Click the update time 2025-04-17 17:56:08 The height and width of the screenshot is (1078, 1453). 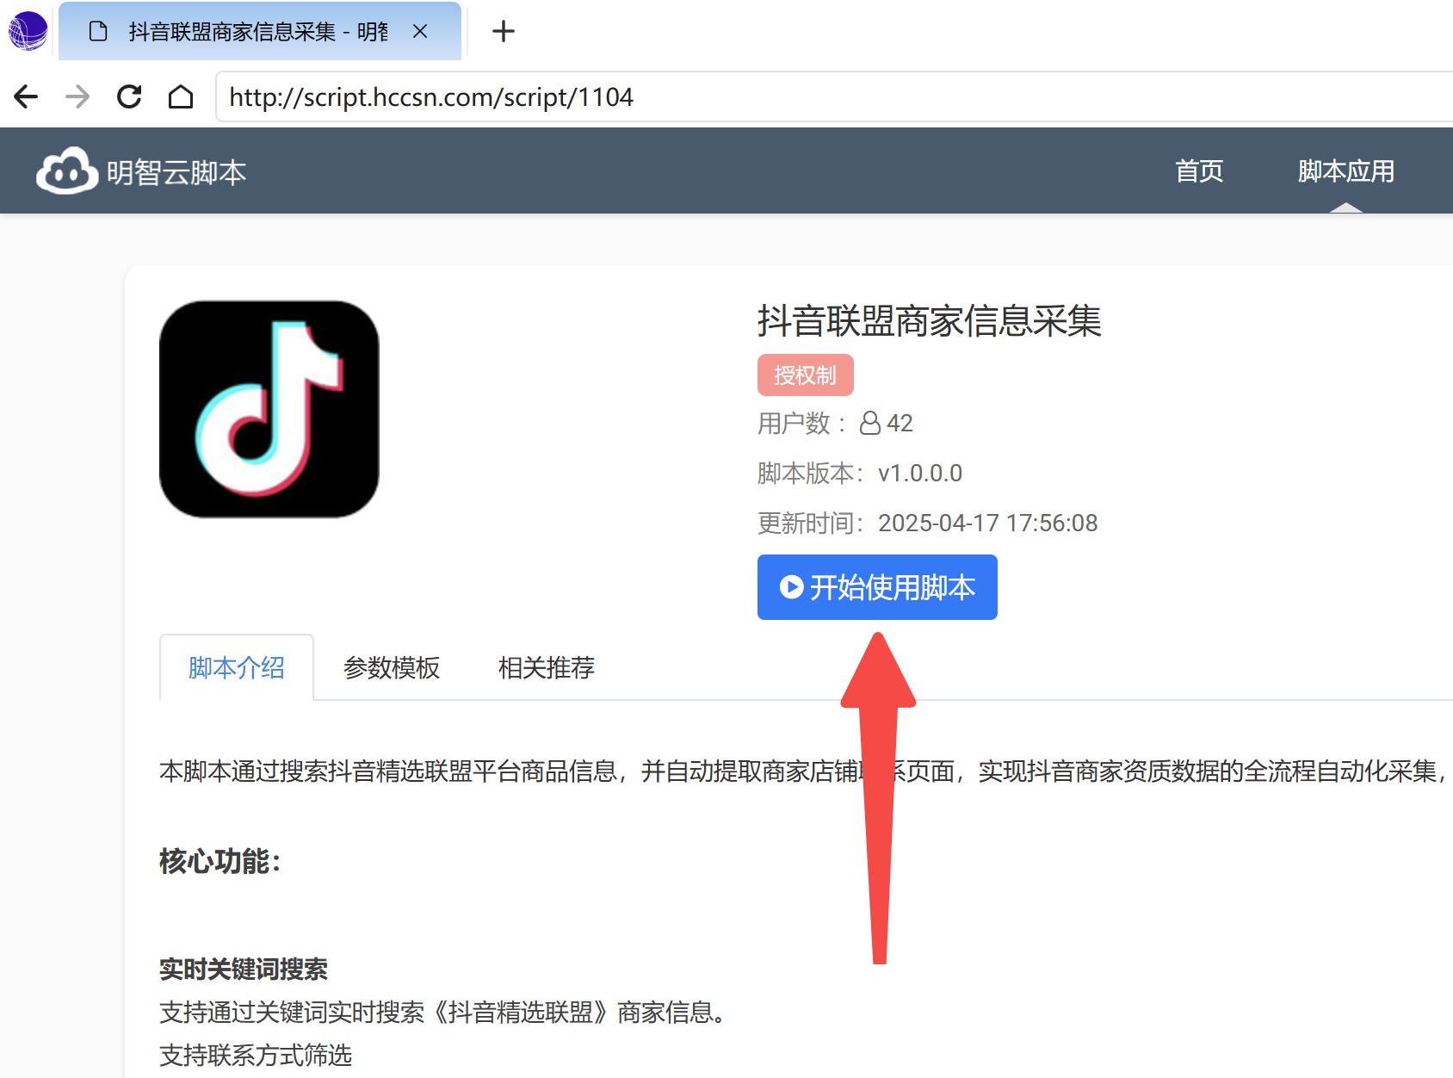click(x=988, y=523)
